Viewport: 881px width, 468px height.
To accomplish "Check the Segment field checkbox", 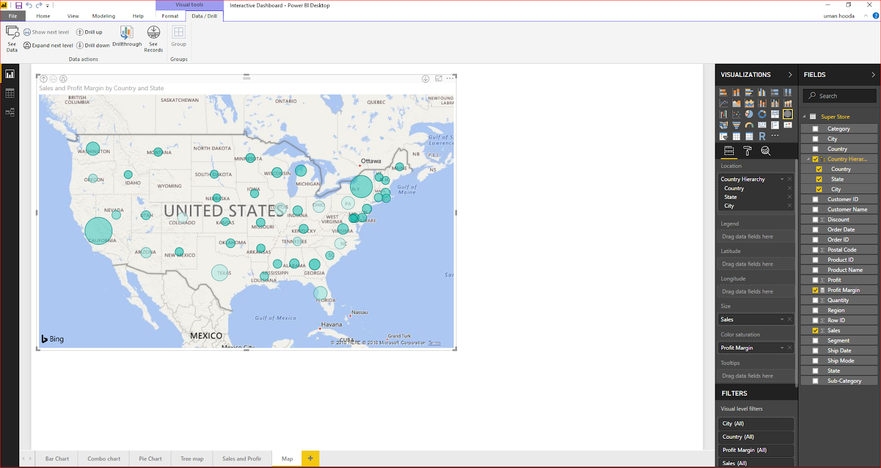I will click(815, 341).
